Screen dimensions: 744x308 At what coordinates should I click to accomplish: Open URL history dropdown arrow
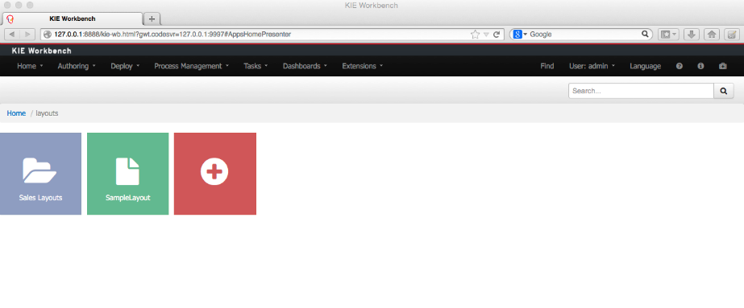(x=486, y=35)
